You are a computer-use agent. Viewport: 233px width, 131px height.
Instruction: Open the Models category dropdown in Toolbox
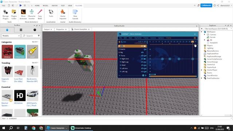(x=11, y=36)
